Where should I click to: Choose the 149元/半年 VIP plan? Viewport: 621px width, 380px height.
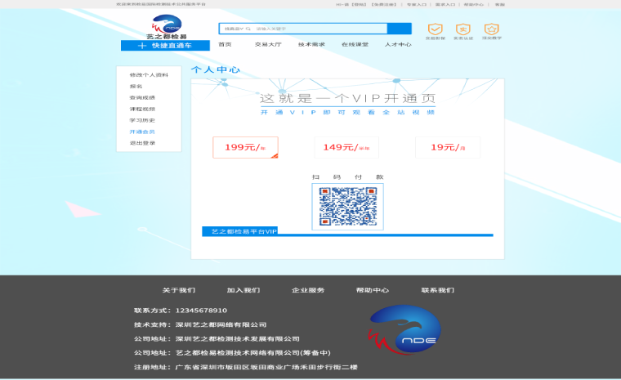pos(346,147)
